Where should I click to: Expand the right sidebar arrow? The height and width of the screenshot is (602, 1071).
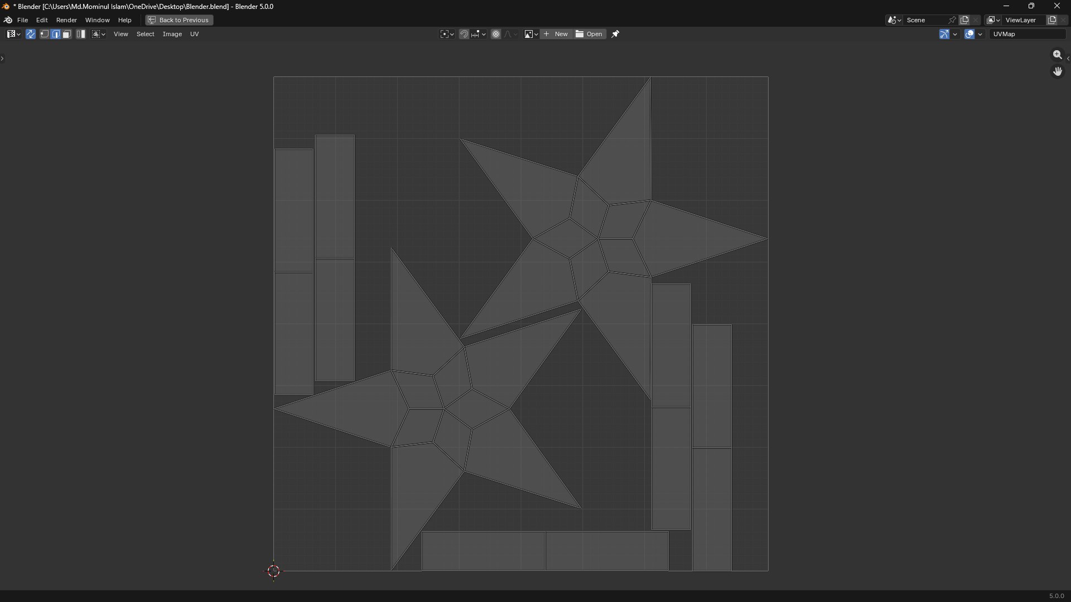click(x=1068, y=58)
